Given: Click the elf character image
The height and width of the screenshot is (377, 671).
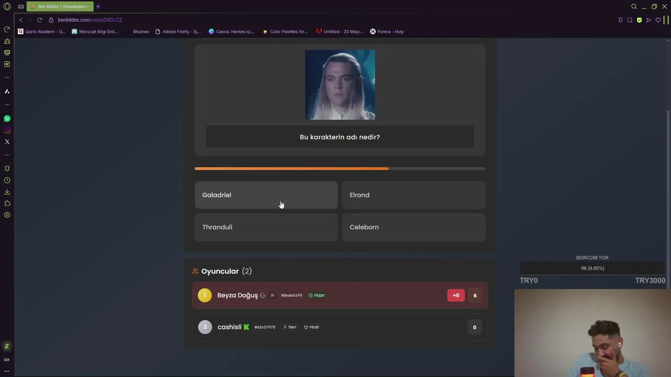Looking at the screenshot, I should click(340, 85).
